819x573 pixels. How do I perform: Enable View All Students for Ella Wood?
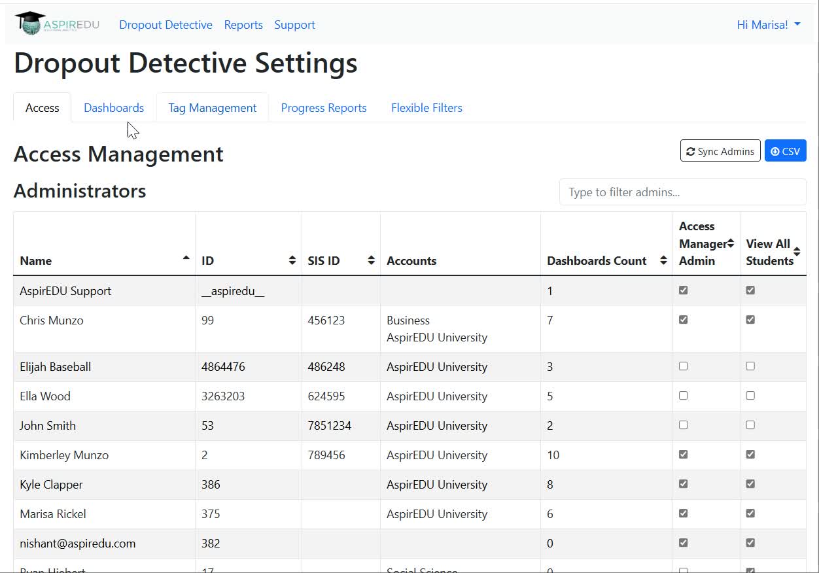coord(750,396)
